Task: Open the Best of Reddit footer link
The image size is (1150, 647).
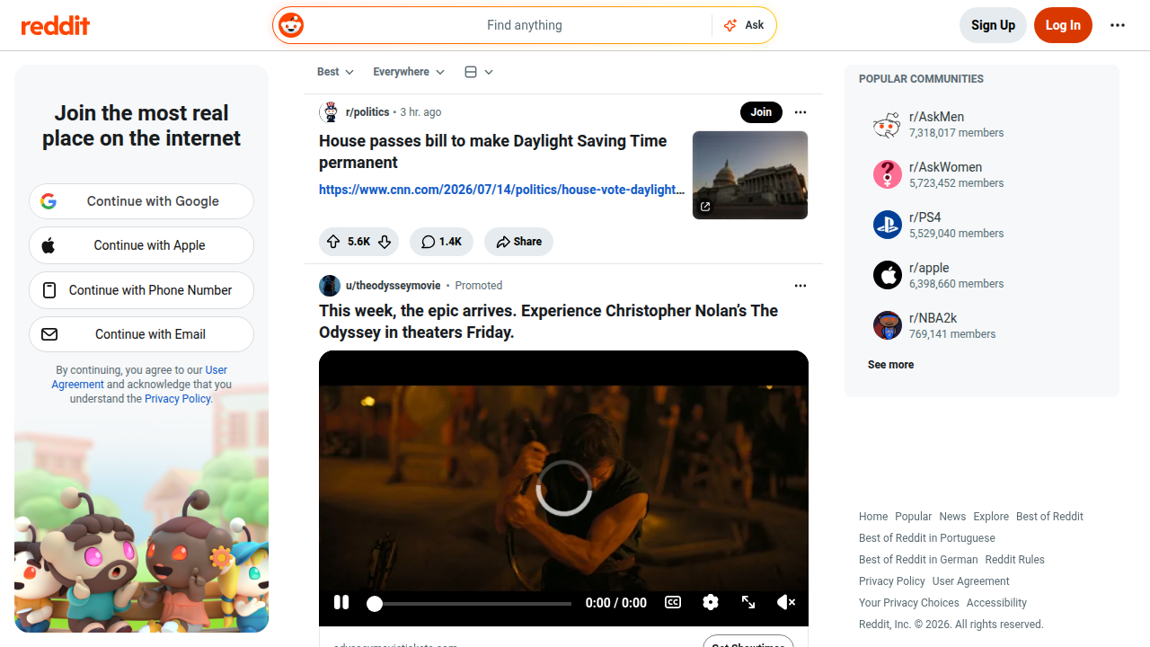Action: [x=1049, y=517]
